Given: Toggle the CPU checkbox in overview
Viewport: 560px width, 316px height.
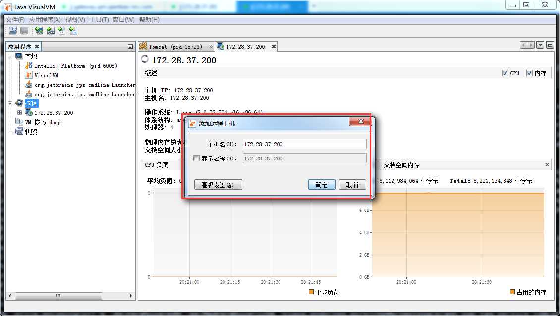Looking at the screenshot, I should (x=505, y=73).
